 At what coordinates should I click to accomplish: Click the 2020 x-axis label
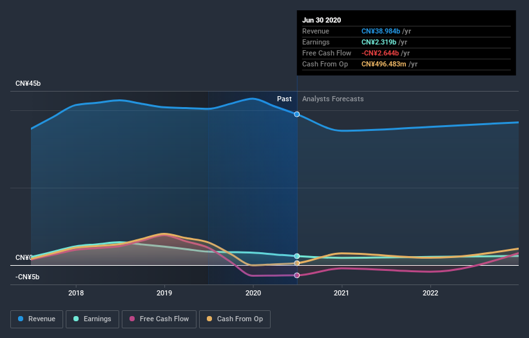(x=253, y=293)
